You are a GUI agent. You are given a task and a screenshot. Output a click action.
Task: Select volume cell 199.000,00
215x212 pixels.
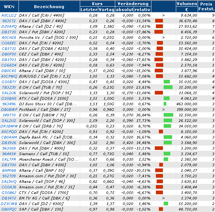tap(187, 110)
